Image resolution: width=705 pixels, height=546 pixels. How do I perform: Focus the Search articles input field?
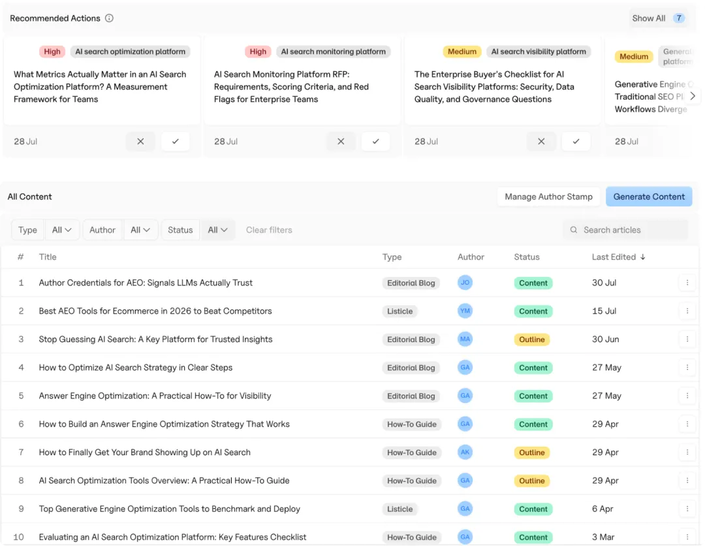626,230
